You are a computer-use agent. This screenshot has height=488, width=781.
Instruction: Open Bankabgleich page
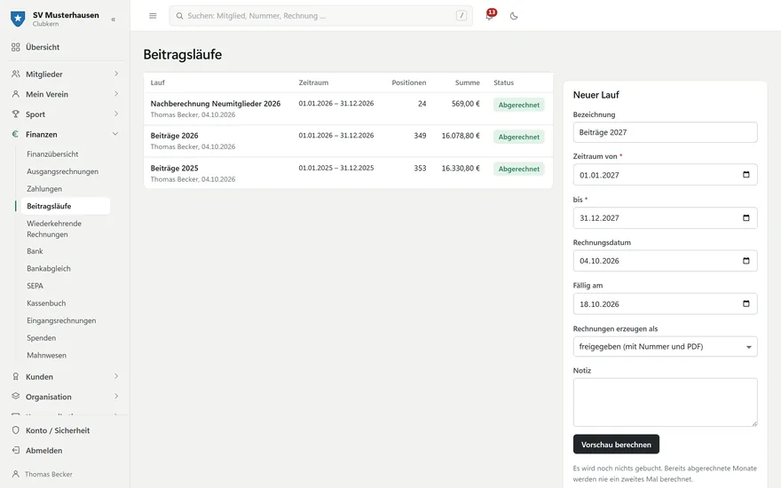point(49,268)
